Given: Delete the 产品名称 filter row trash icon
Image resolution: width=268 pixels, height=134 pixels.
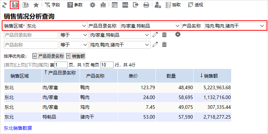Looking at the screenshot, I should point(164,45).
